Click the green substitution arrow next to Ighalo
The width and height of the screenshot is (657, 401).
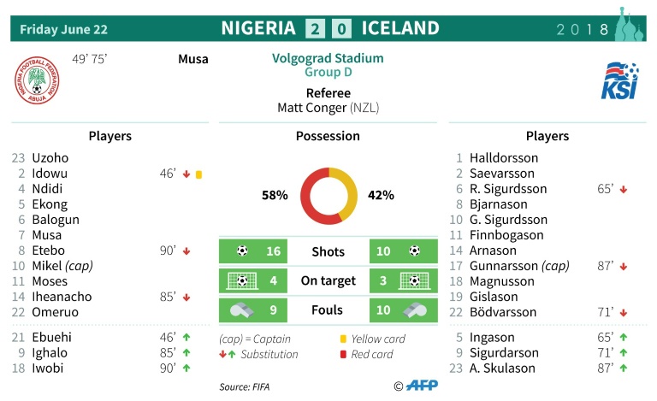coord(186,352)
